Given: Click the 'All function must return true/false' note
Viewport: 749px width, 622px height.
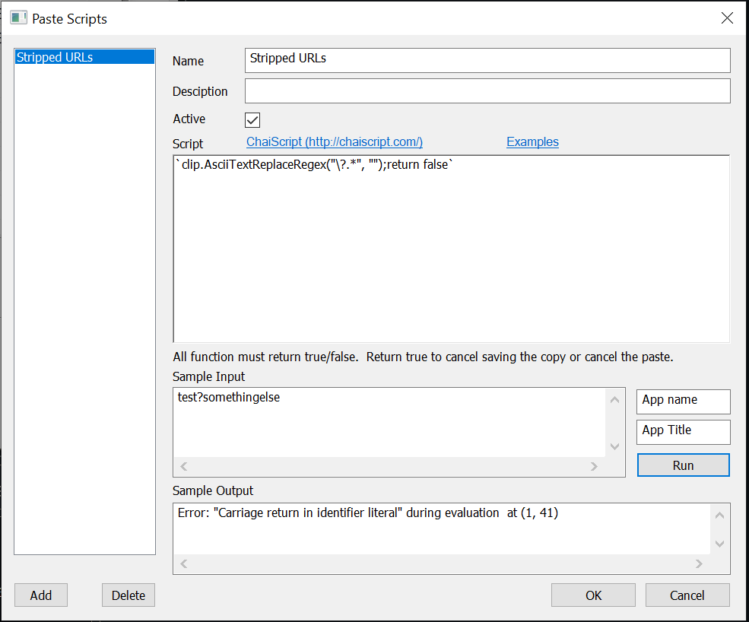Looking at the screenshot, I should pos(423,357).
